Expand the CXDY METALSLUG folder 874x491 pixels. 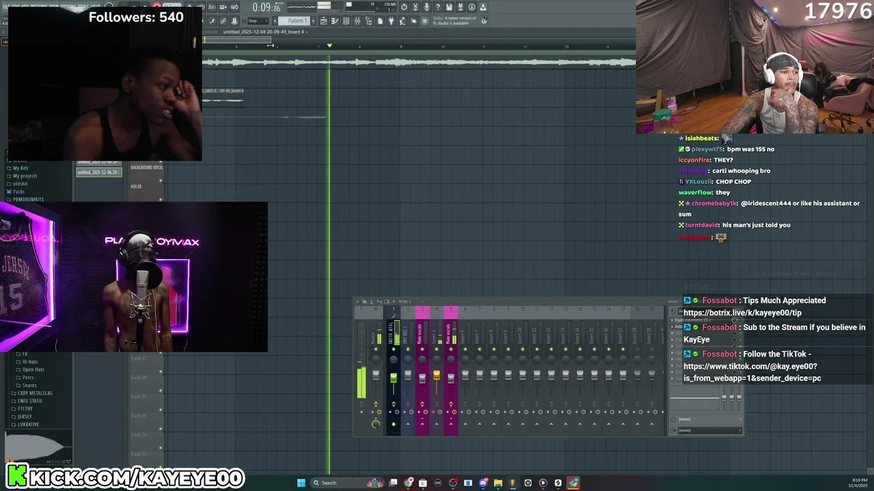[31, 393]
